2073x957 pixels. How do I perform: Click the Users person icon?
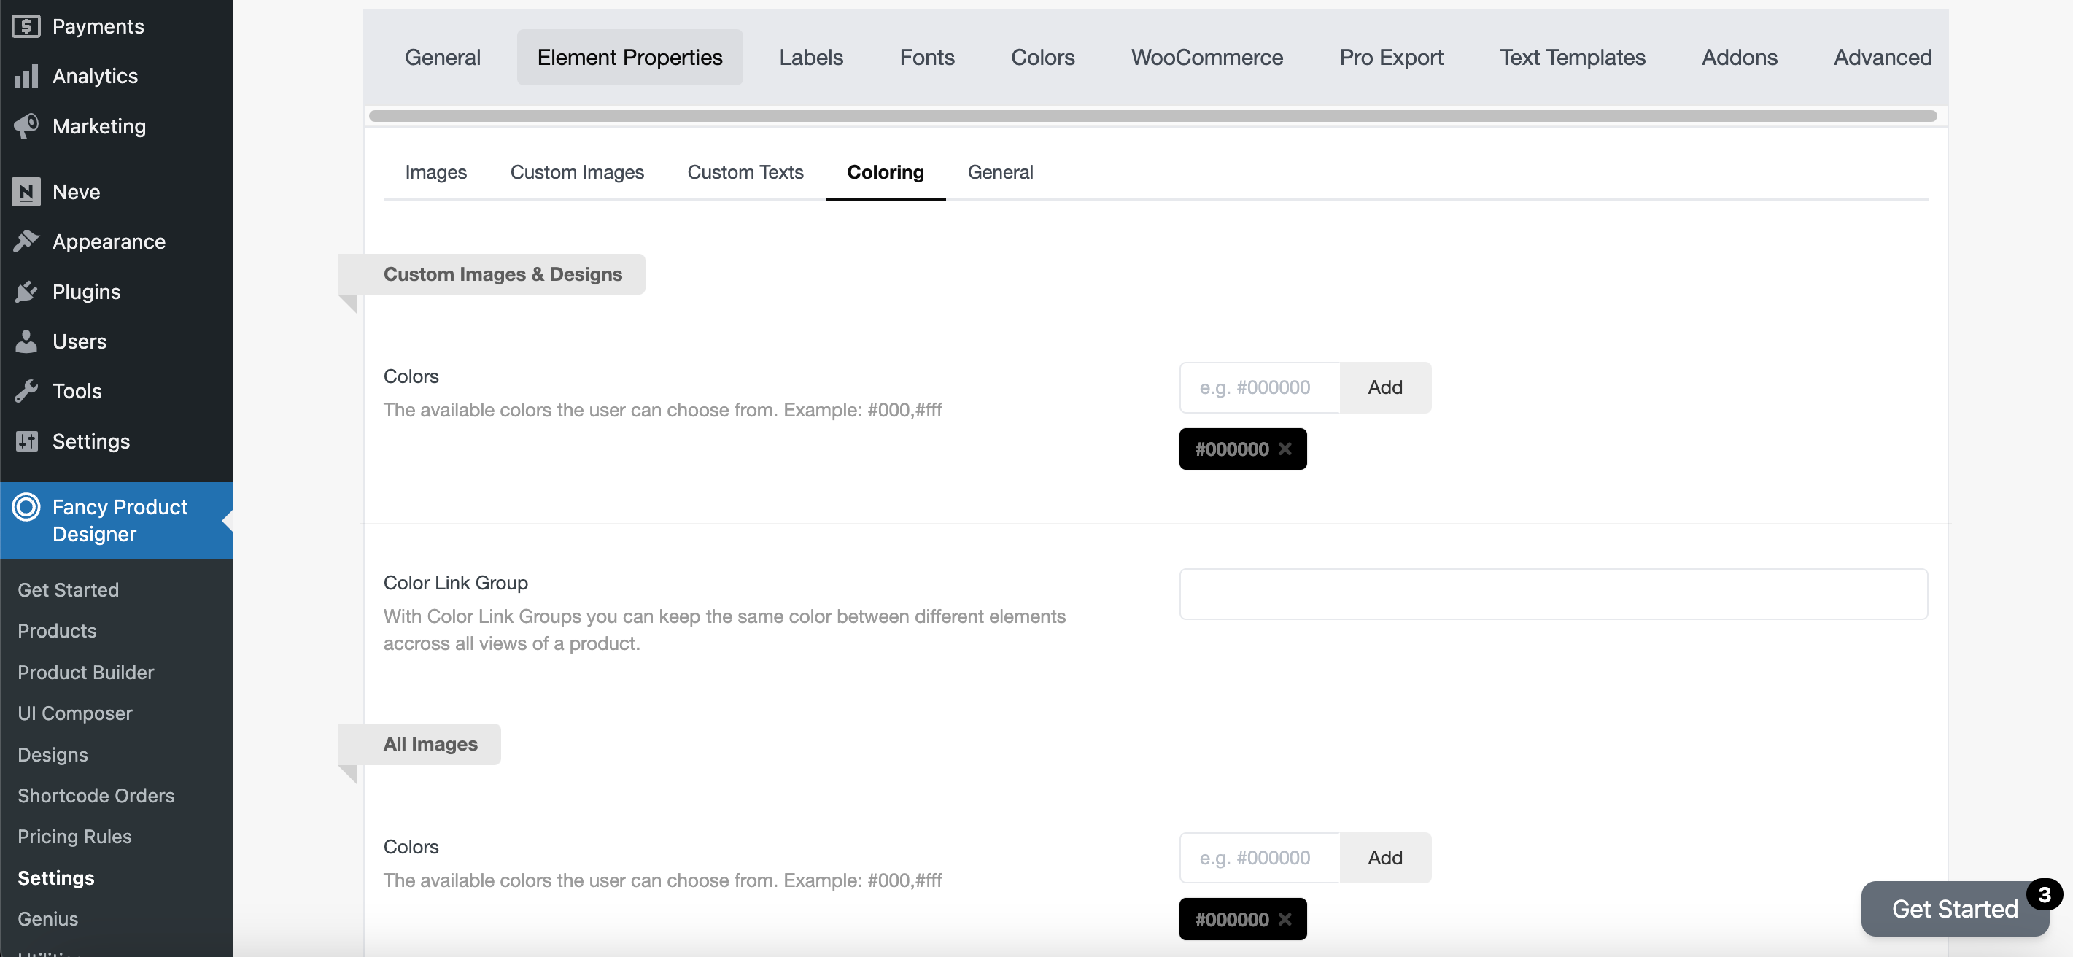click(26, 341)
